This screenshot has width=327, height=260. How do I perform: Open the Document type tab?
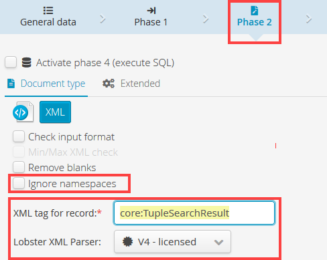tap(46, 84)
